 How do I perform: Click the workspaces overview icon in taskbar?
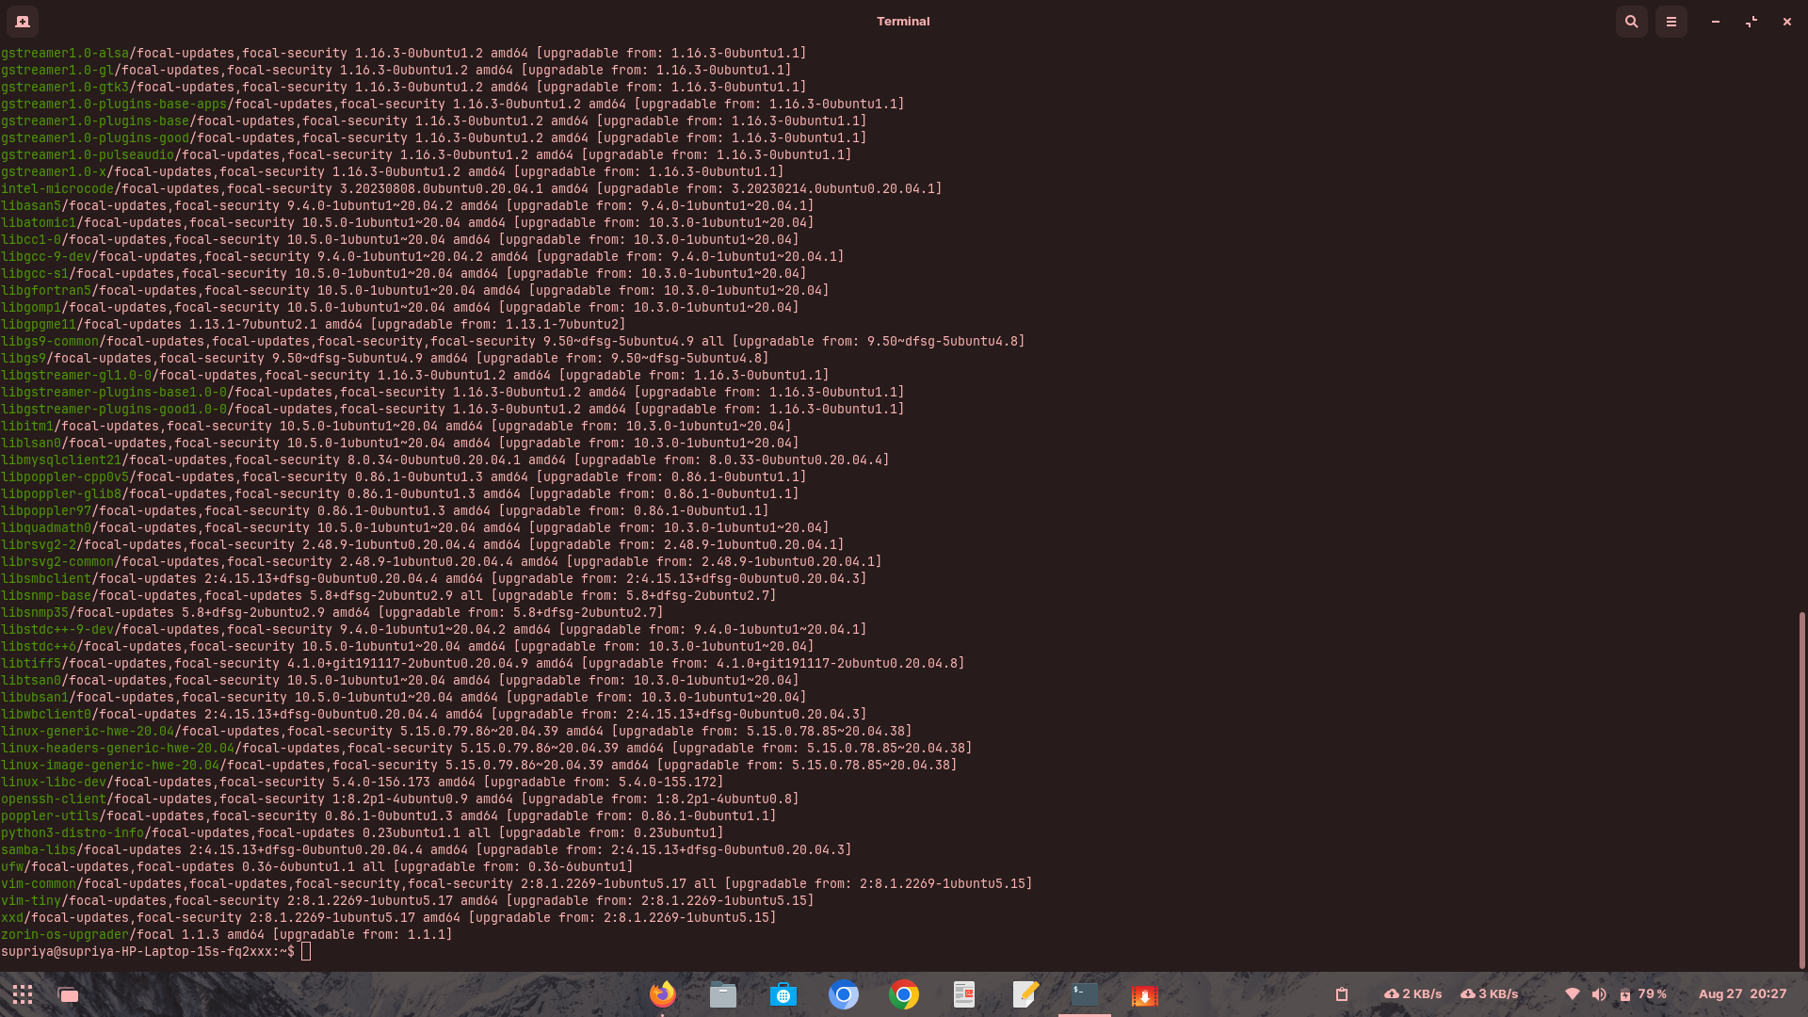coord(68,994)
